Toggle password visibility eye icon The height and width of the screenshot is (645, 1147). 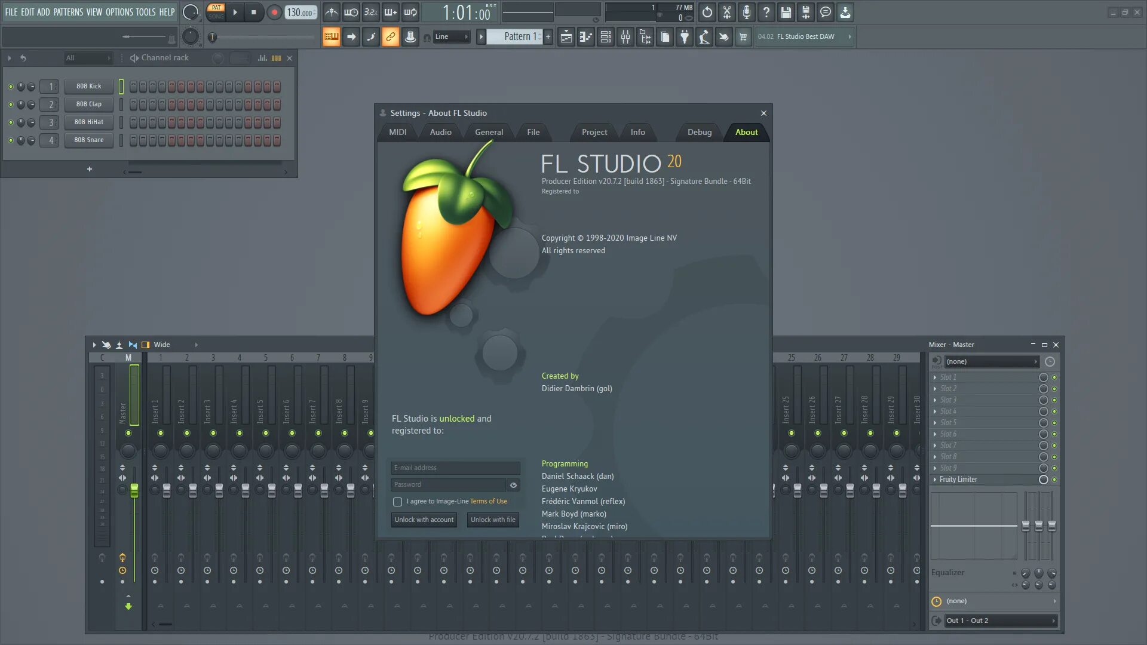pyautogui.click(x=513, y=485)
